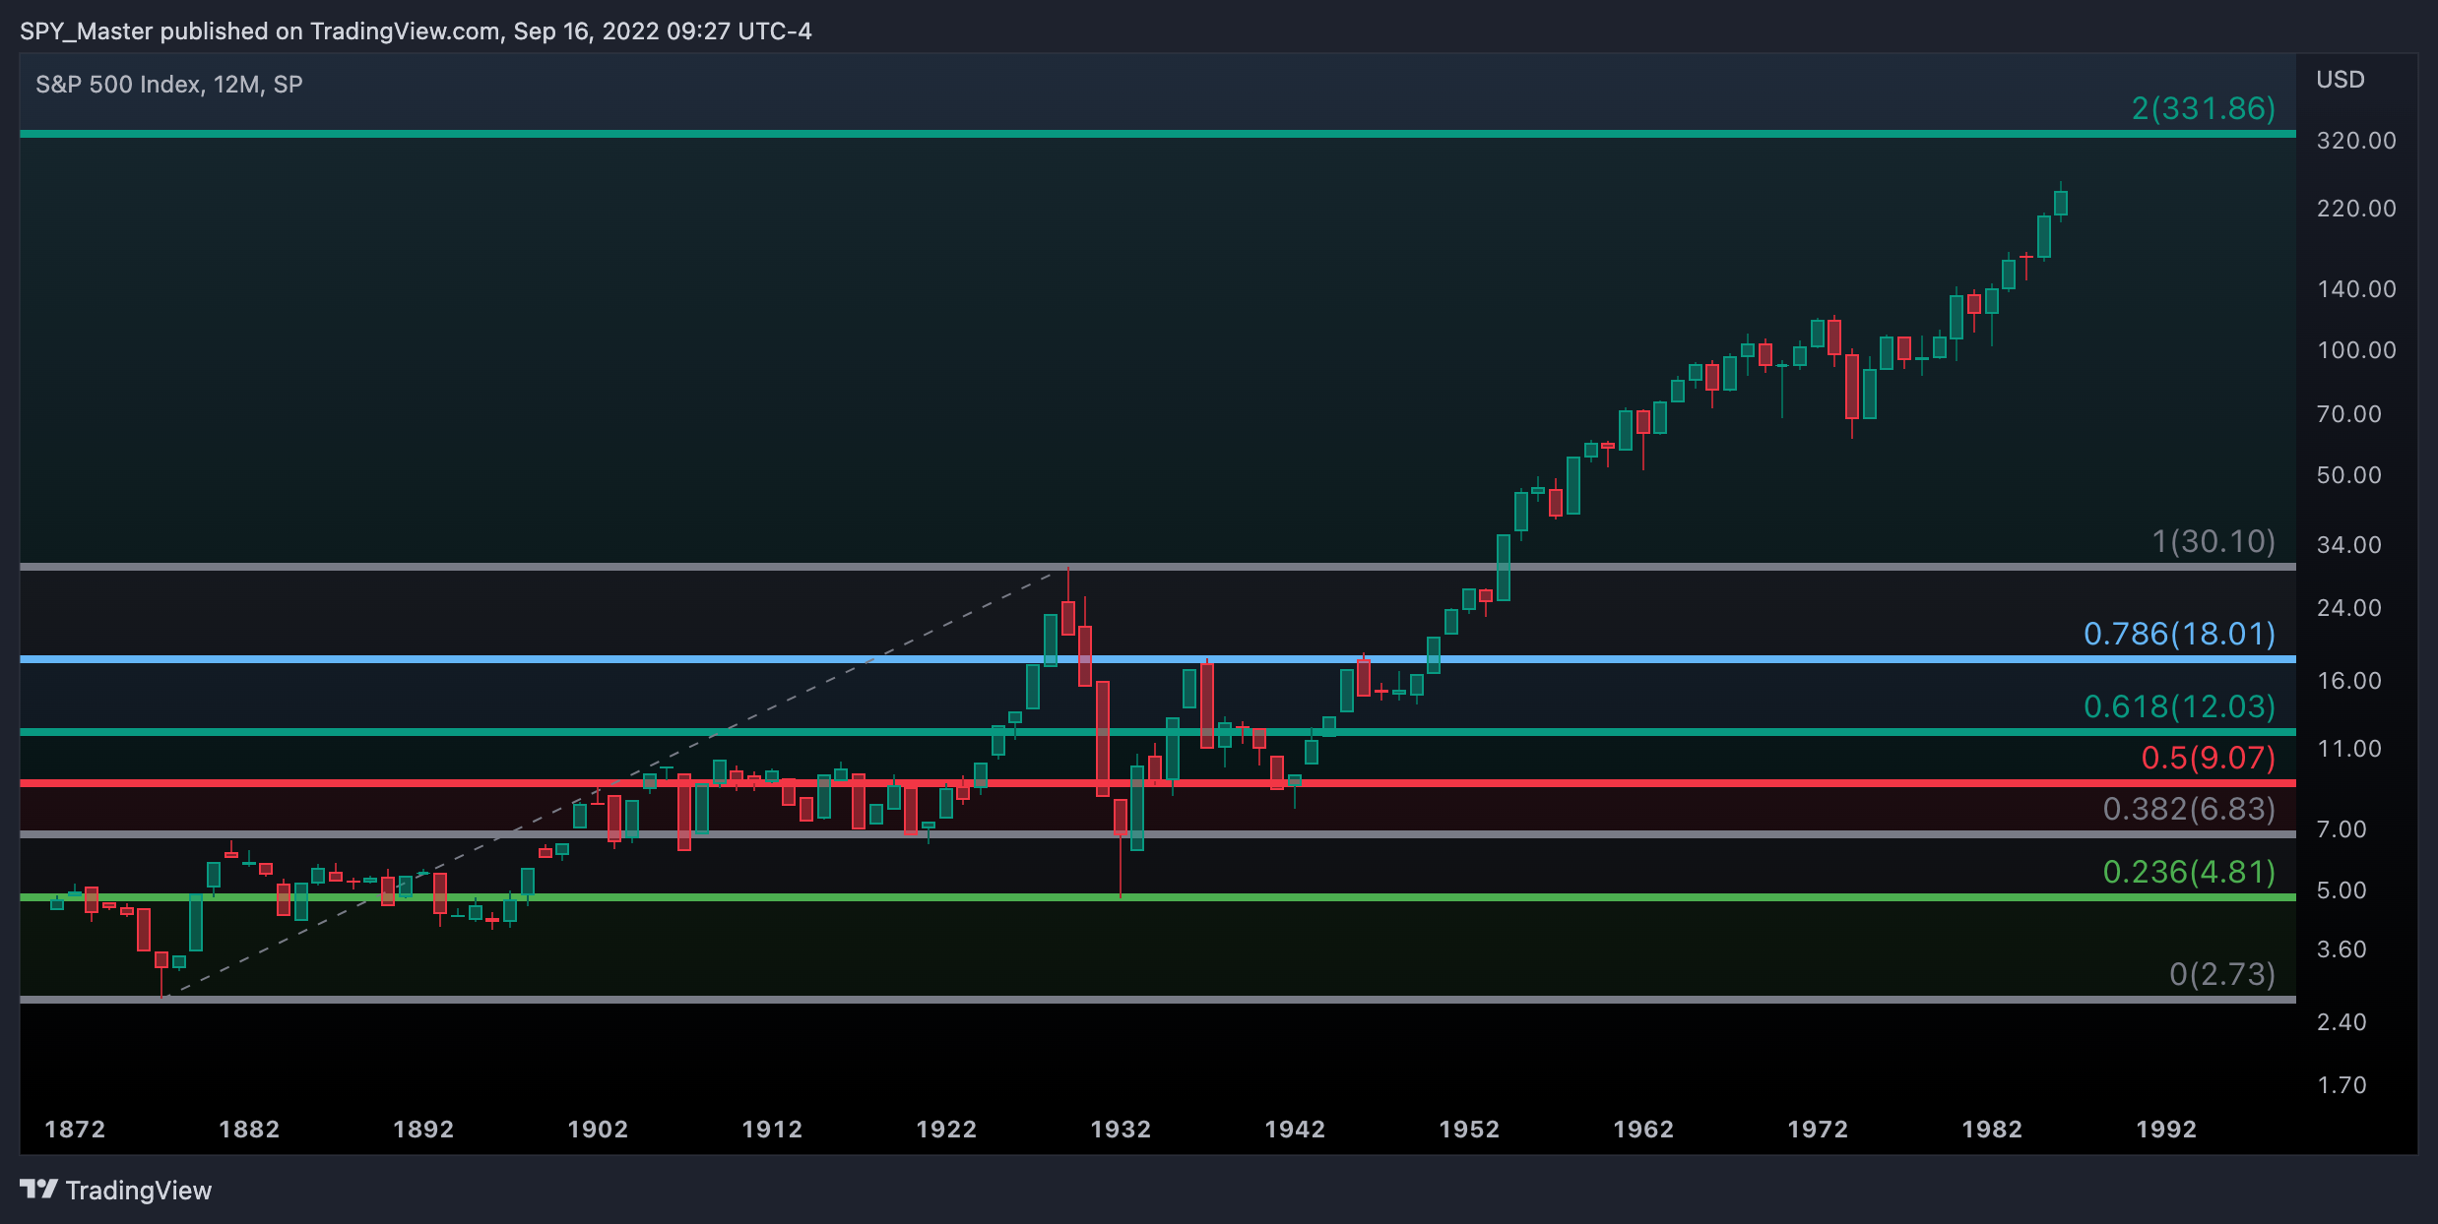The width and height of the screenshot is (2438, 1224).
Task: Click the 34.00 price axis value
Action: 2349,545
